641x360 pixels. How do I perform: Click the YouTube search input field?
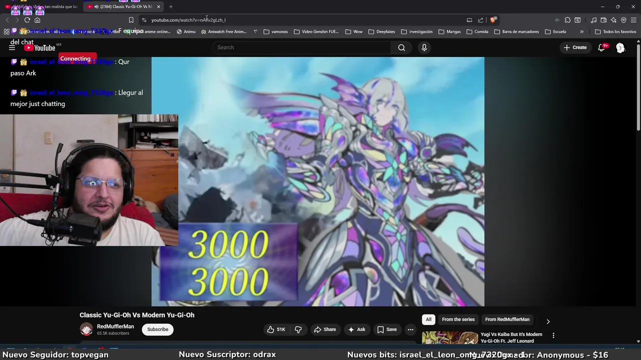click(301, 47)
